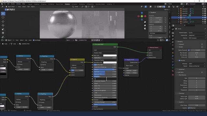Switch to the Layout workspace tab
Viewport: 207px width, 116px height.
point(30,4)
